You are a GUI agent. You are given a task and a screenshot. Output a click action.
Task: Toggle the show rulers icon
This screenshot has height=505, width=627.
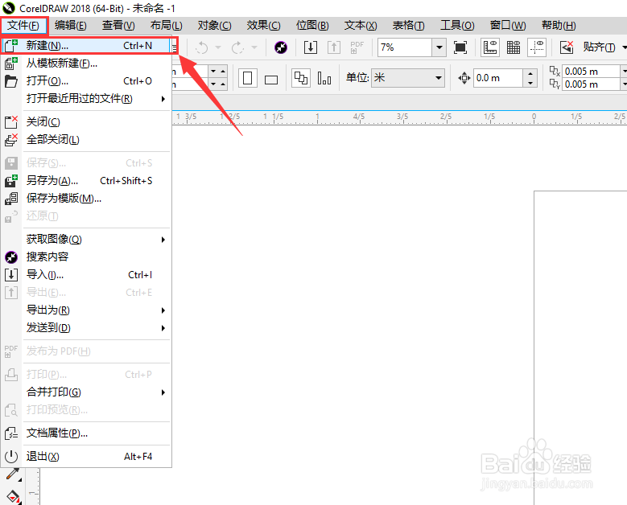490,47
